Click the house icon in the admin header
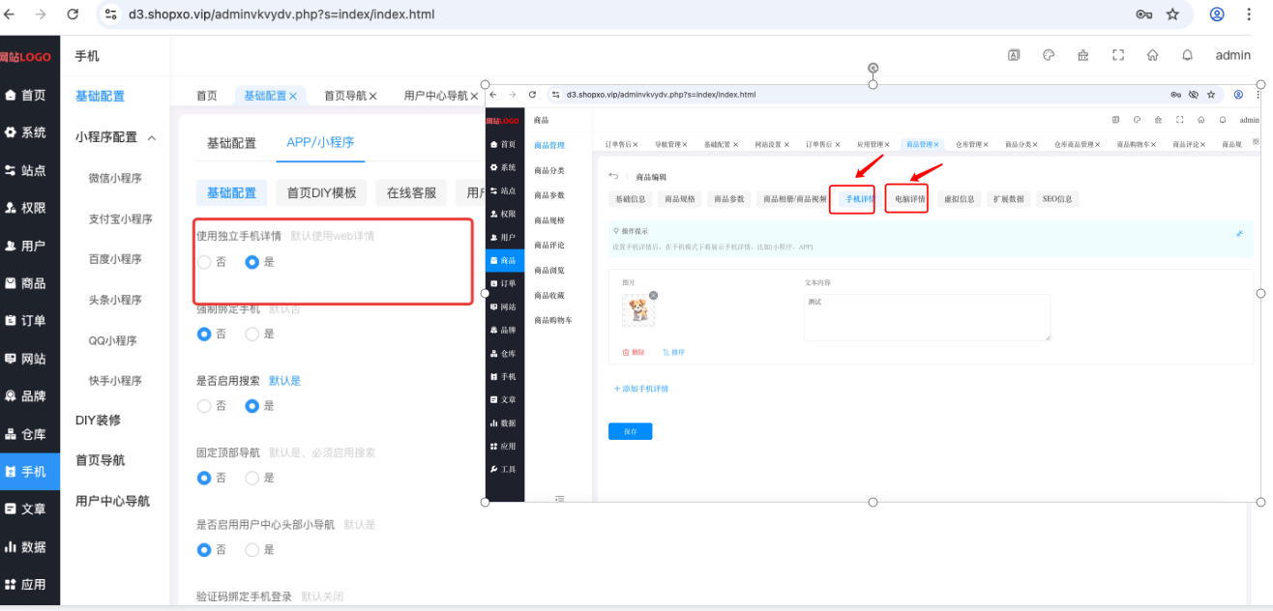This screenshot has height=611, width=1273. [x=1152, y=55]
